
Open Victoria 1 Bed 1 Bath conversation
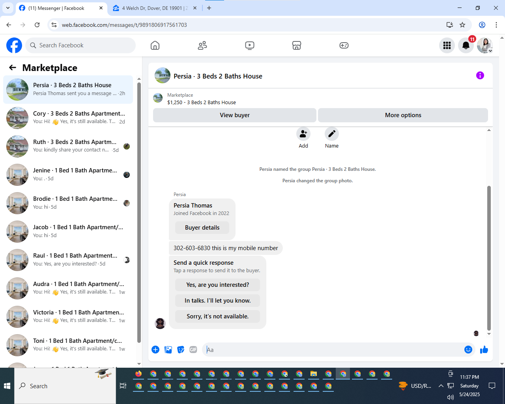tap(68, 317)
